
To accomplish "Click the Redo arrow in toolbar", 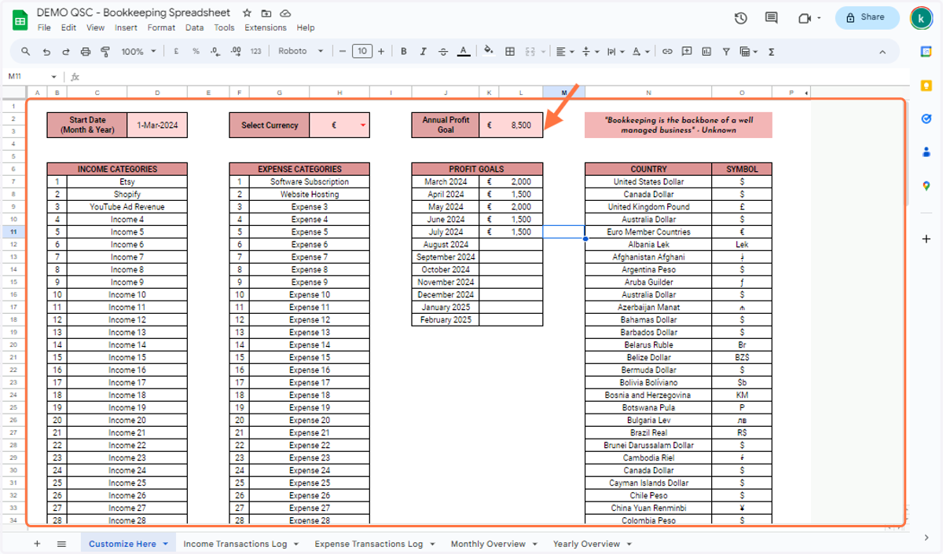I will 65,51.
